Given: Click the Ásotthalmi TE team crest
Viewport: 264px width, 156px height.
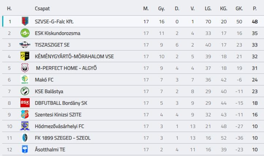Looking at the screenshot, I should point(25,149).
